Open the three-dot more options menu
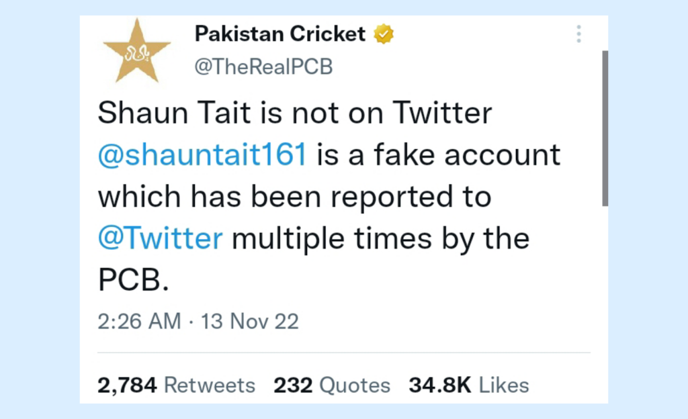Image resolution: width=688 pixels, height=419 pixels. click(578, 34)
